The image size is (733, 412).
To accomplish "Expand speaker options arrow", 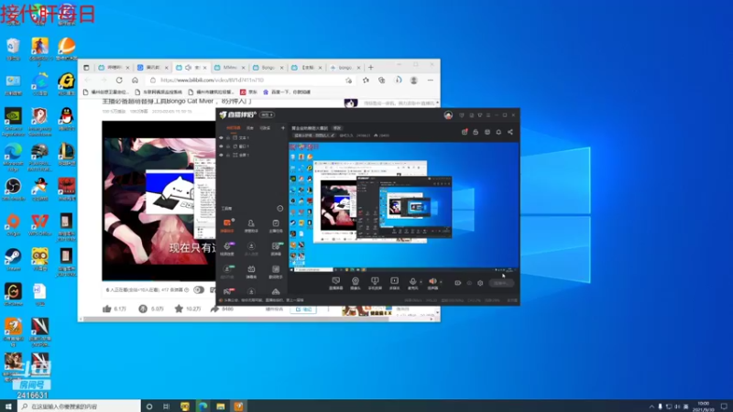I will [441, 282].
